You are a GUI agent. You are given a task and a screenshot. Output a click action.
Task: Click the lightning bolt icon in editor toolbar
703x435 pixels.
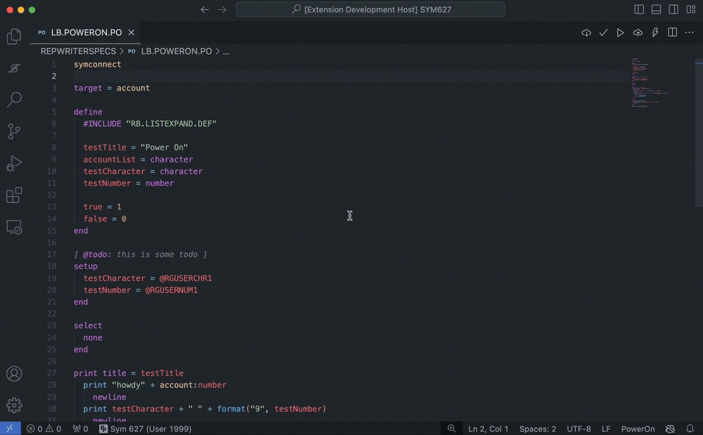point(655,33)
